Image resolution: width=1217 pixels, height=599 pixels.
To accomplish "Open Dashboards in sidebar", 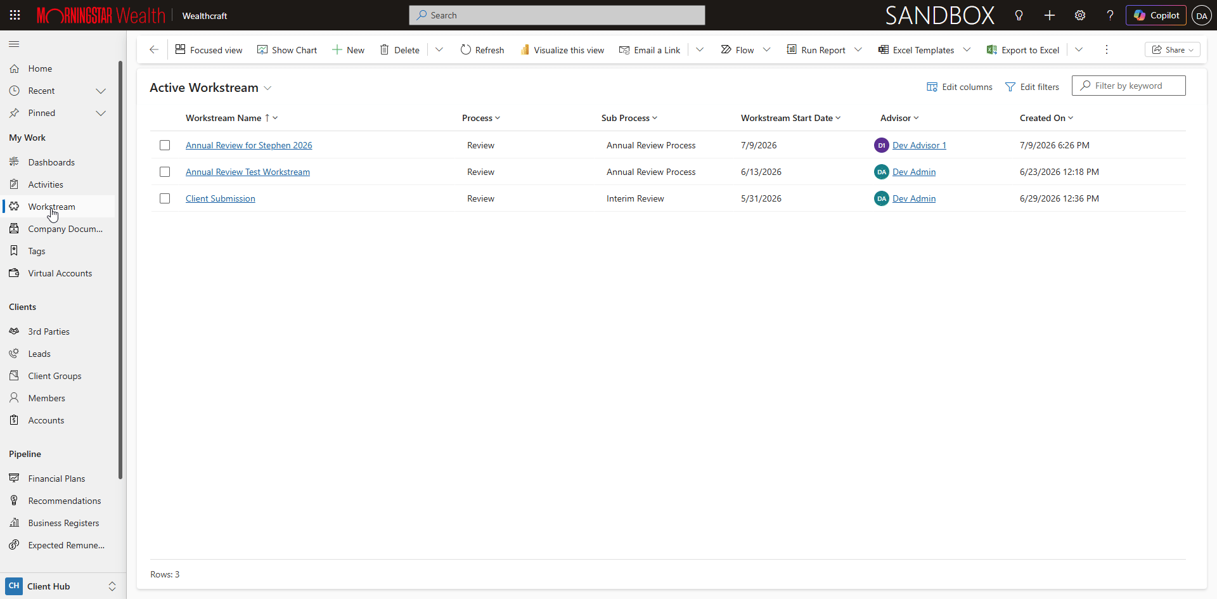I will 58,162.
